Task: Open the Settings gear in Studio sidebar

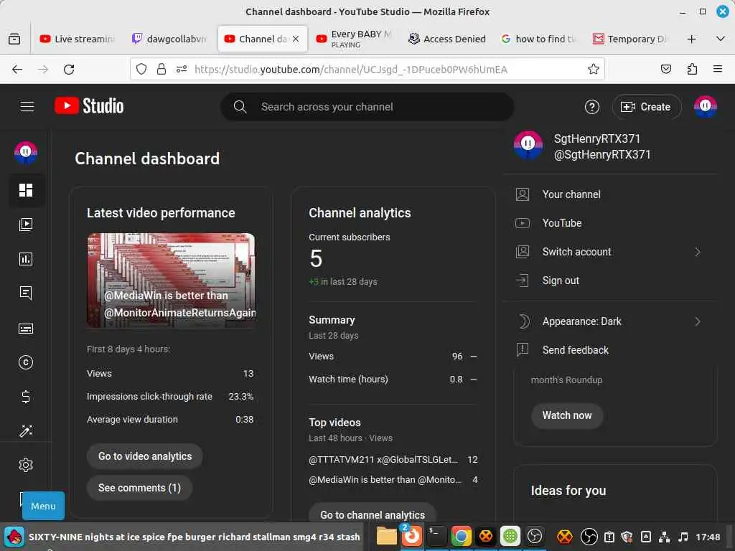Action: [x=26, y=465]
